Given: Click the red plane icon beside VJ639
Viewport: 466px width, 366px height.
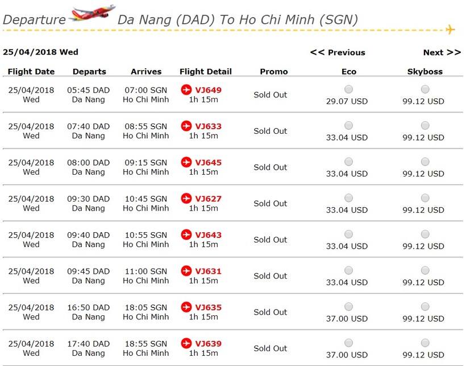Looking at the screenshot, I should [x=186, y=344].
